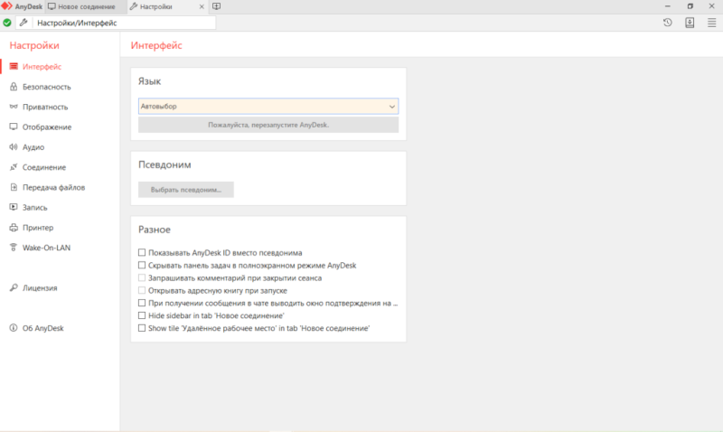Open the Лицензия page
The height and width of the screenshot is (432, 723).
(x=40, y=287)
